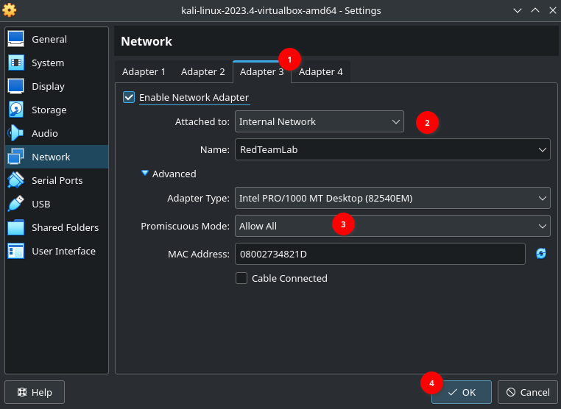
Task: Click the Audio speaker icon in sidebar
Action: (x=15, y=133)
